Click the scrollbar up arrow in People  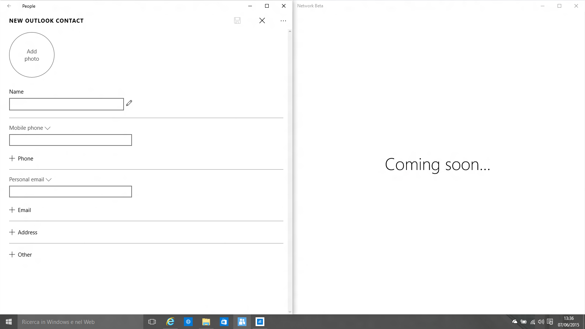coord(290,31)
